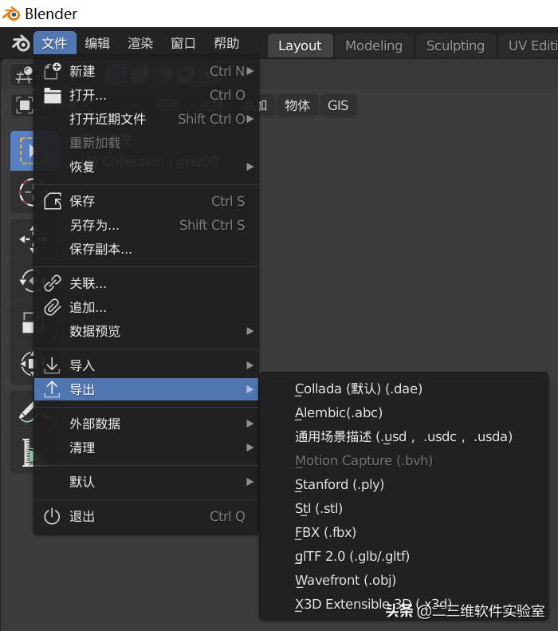
Task: Expand the 数据预览 submenu
Action: [x=147, y=331]
